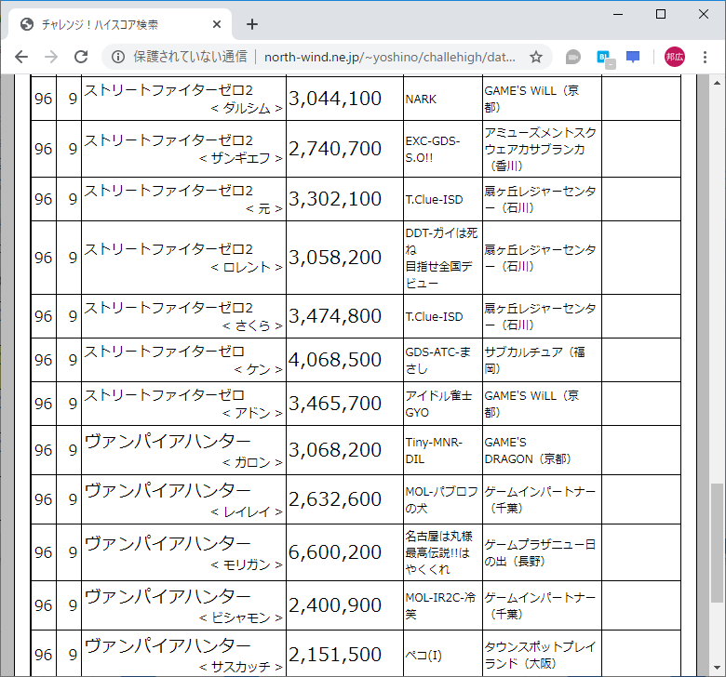The height and width of the screenshot is (677, 726).
Task: Click the address bar URL north-wind.ne.jp
Action: tap(389, 57)
